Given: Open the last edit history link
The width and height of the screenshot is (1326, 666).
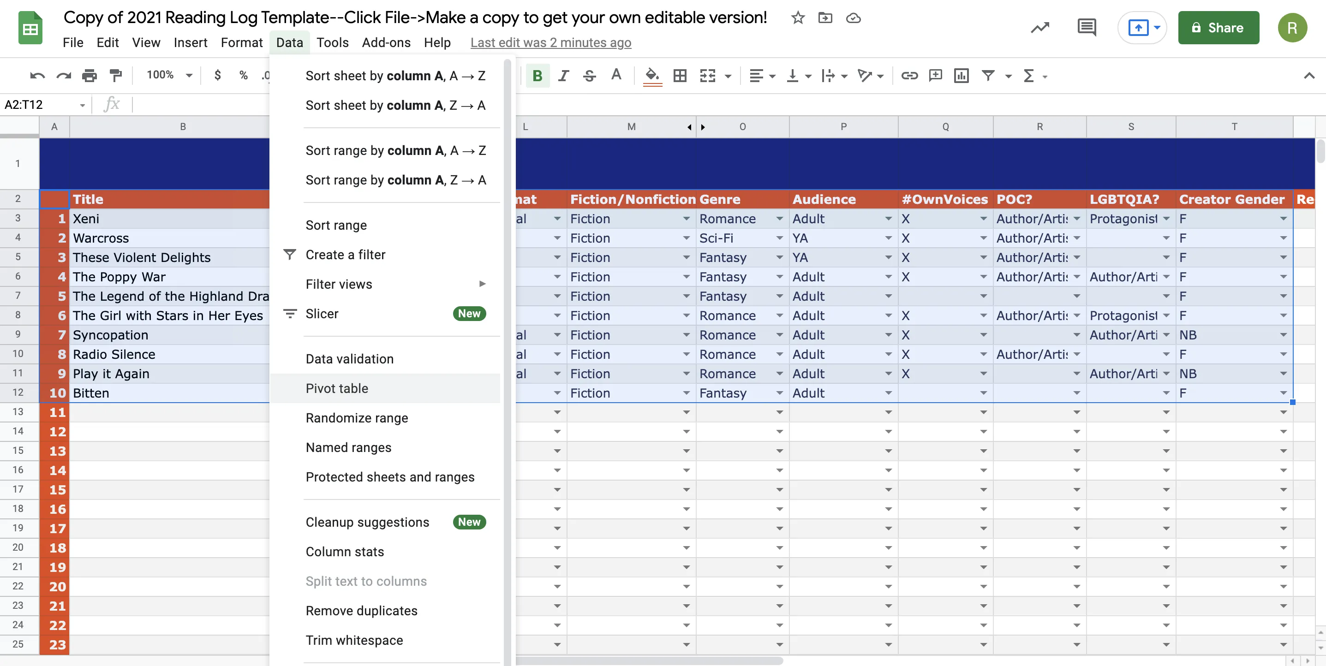Looking at the screenshot, I should pyautogui.click(x=550, y=42).
